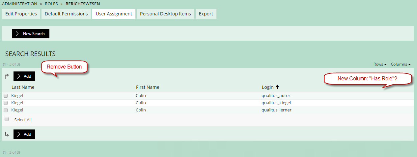The image size is (417, 157).
Task: Tick the checkbox for qualitus_kiegel row
Action: pos(6,103)
